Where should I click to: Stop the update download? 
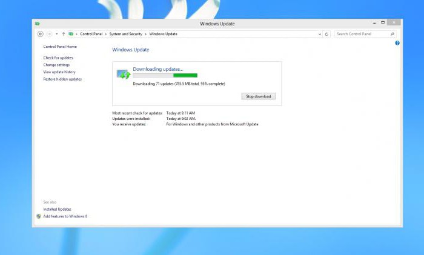pyautogui.click(x=258, y=96)
